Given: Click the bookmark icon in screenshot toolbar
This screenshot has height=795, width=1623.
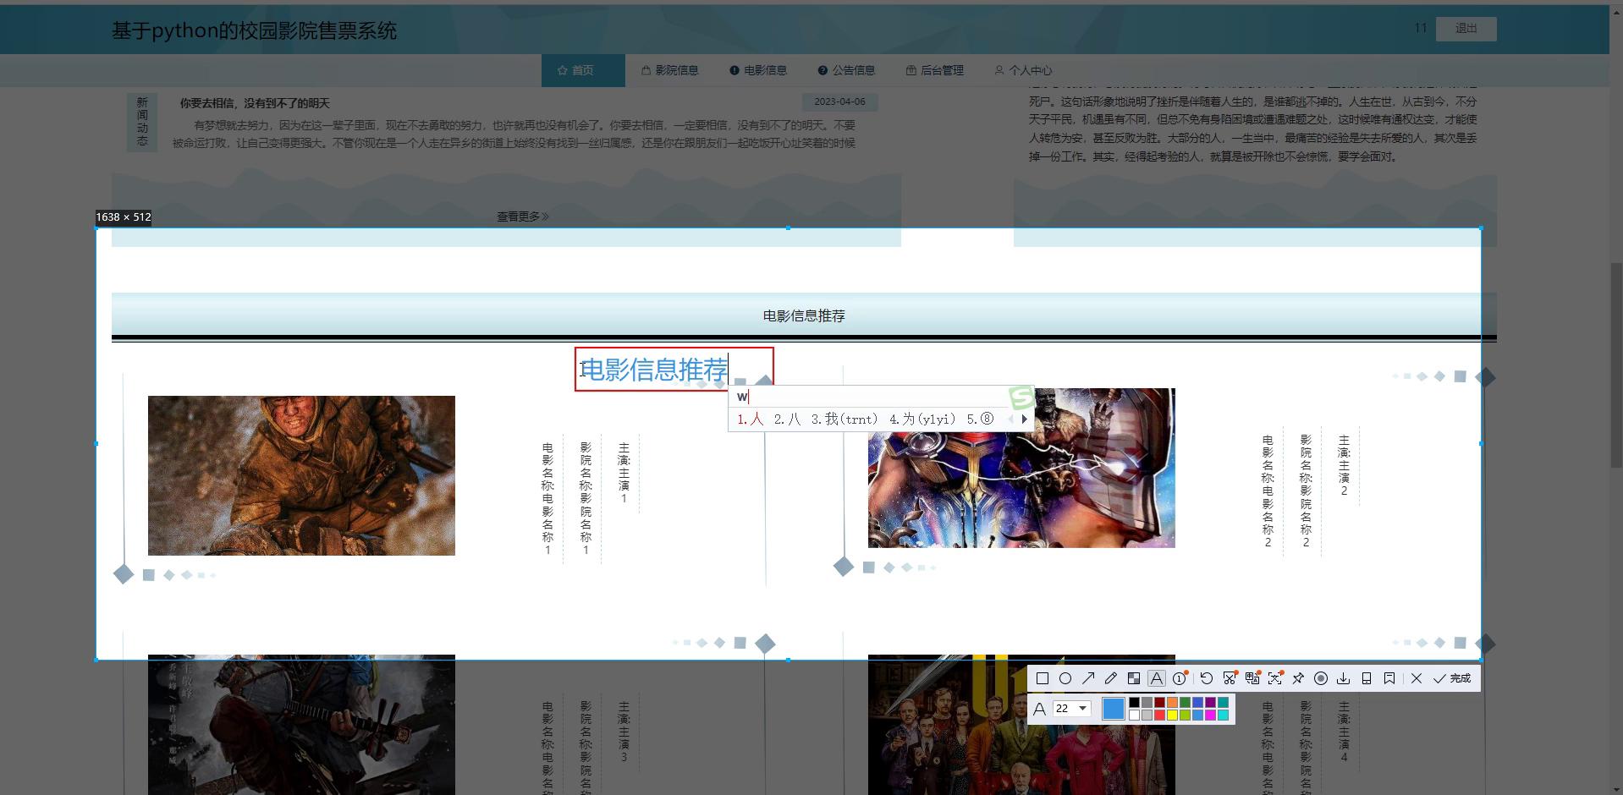Looking at the screenshot, I should tap(1389, 678).
